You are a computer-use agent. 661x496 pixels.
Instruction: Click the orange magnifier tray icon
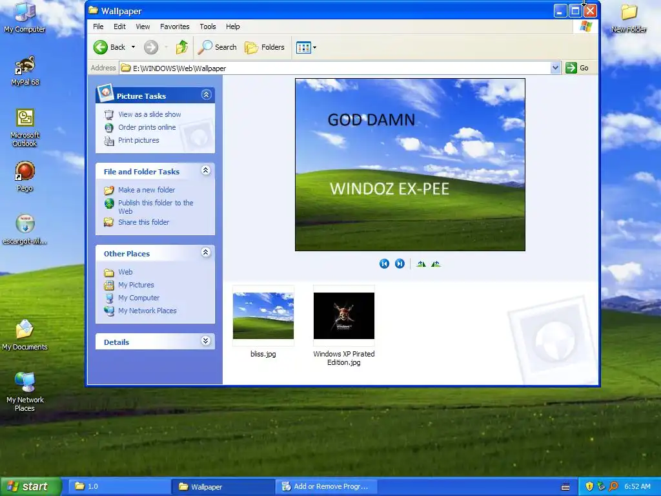coord(613,486)
